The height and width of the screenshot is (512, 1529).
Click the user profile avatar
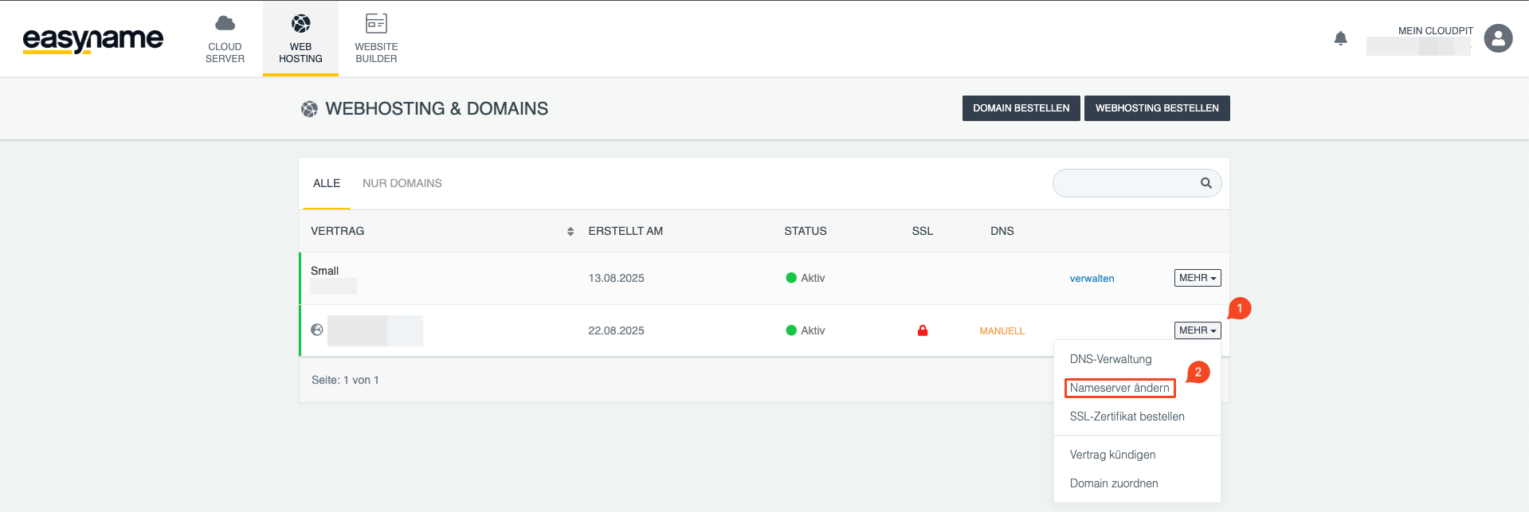[1498, 38]
